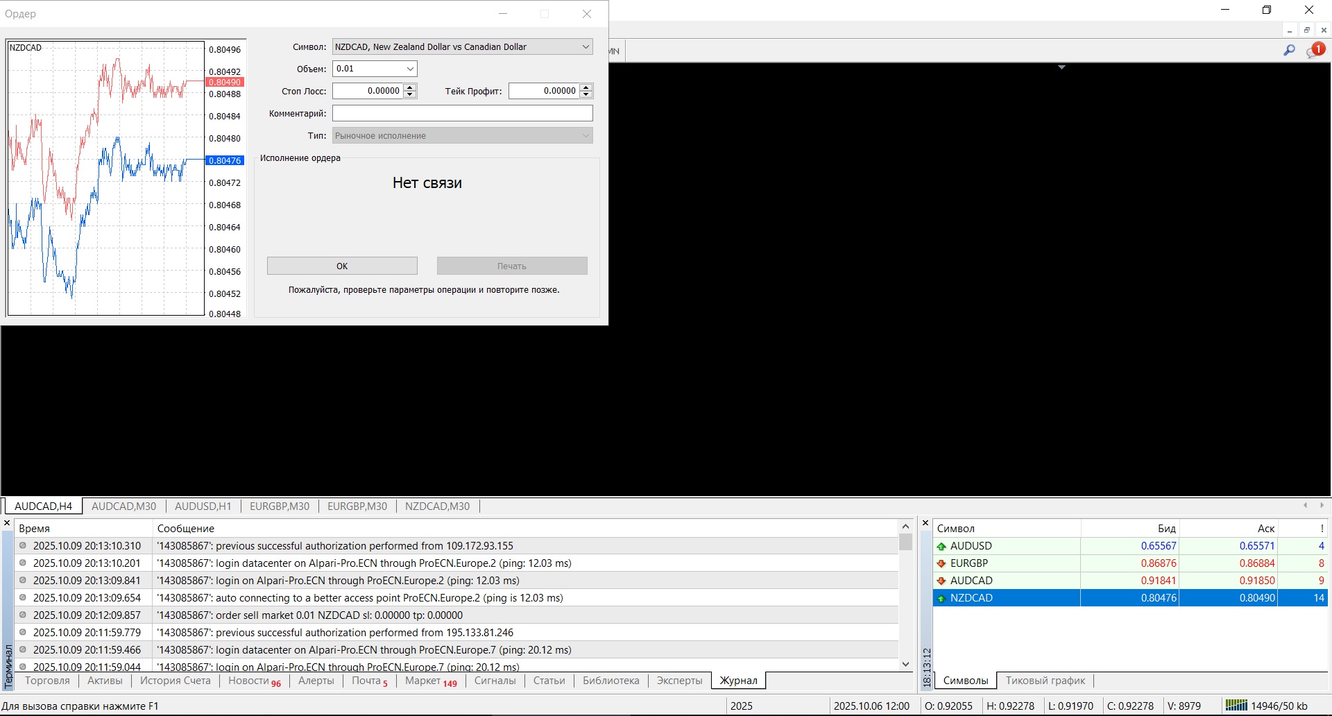Select the AUDUSD bid value 0.65567

click(x=1159, y=546)
